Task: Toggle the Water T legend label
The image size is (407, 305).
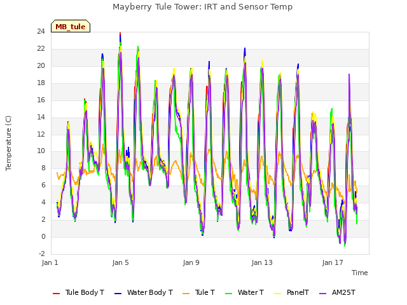Action: [x=251, y=292]
